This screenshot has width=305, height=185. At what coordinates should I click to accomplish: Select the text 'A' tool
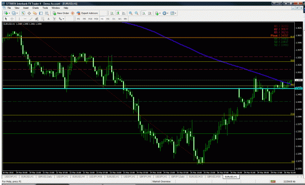pyautogui.click(x=48, y=19)
